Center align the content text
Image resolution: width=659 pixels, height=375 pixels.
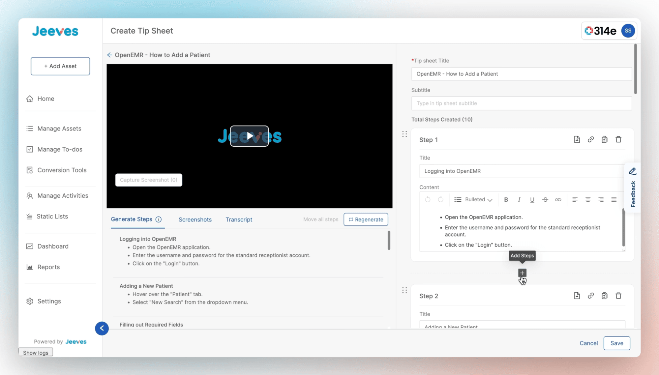point(588,199)
